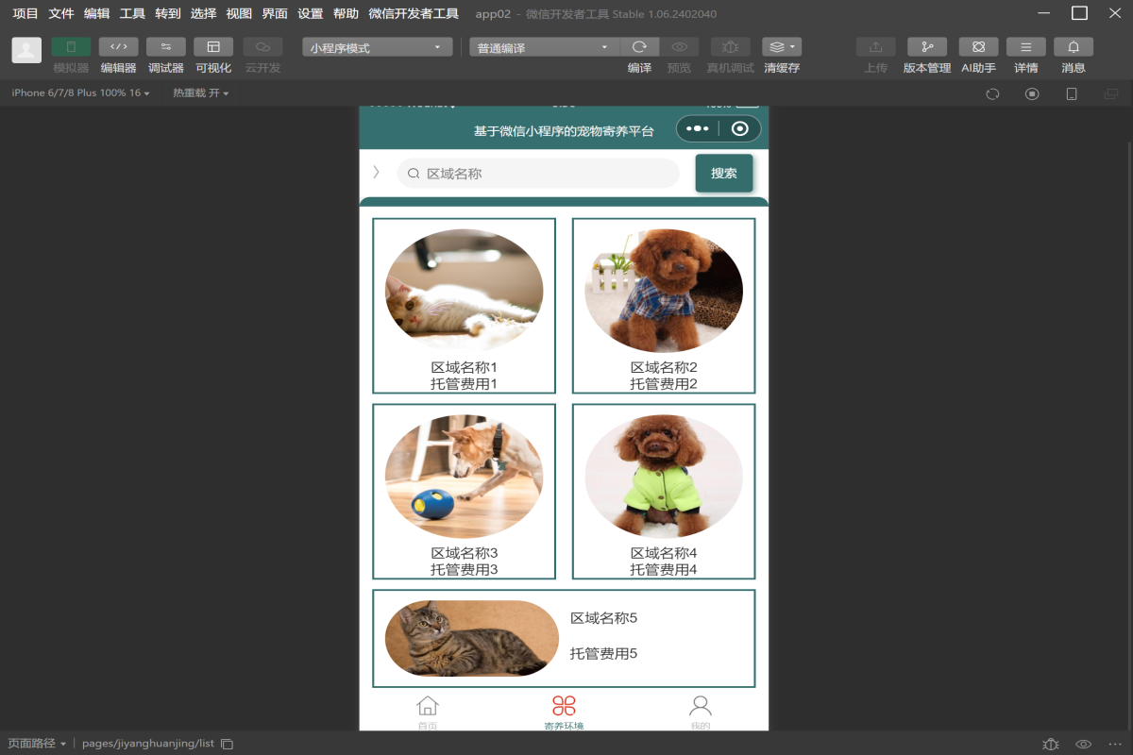Open the 工具 menu in menu bar
This screenshot has height=755, width=1133.
pos(132,13)
